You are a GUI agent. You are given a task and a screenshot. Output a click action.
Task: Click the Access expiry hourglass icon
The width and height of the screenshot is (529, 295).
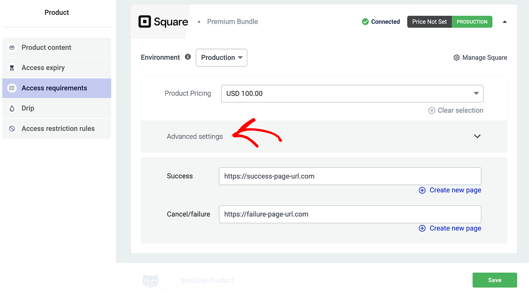[x=12, y=68]
